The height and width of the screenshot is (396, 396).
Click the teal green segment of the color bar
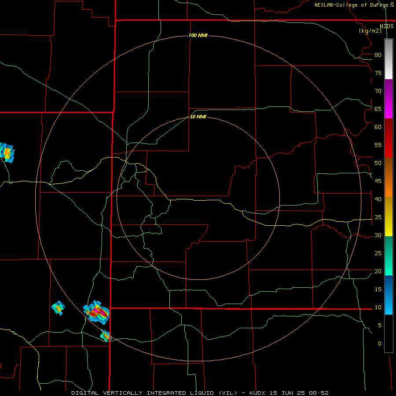pos(389,256)
